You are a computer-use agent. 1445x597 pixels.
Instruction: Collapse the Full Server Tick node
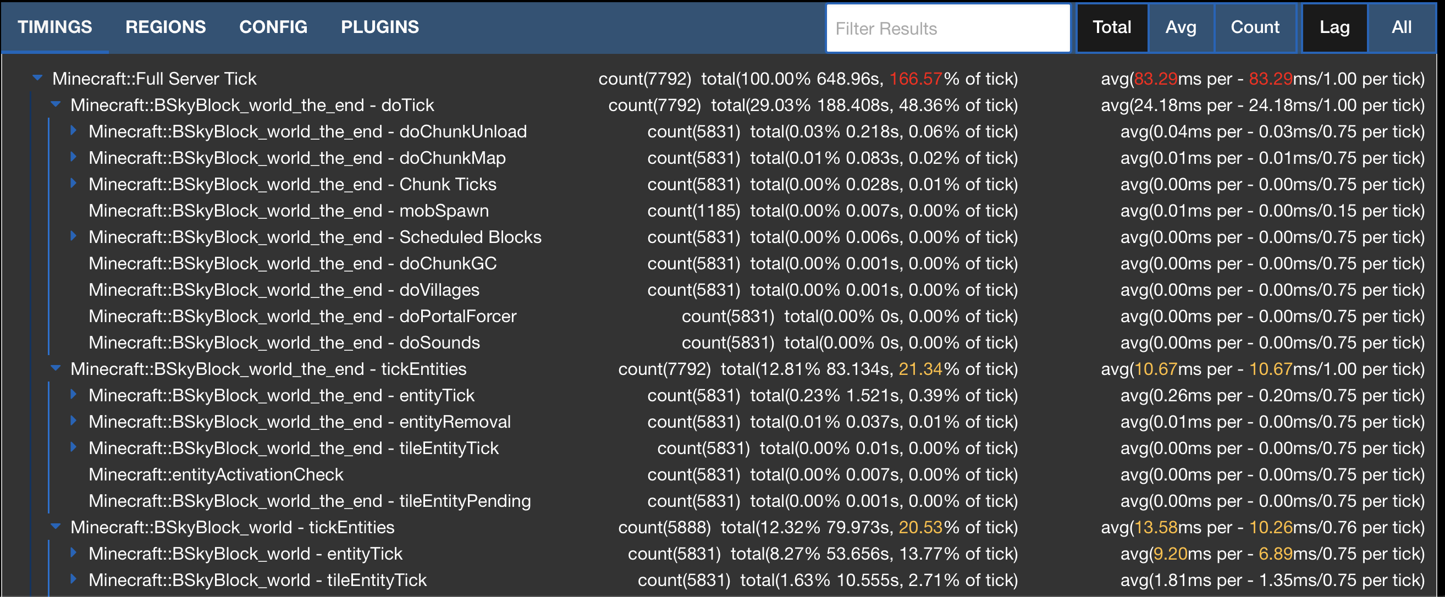click(x=37, y=78)
